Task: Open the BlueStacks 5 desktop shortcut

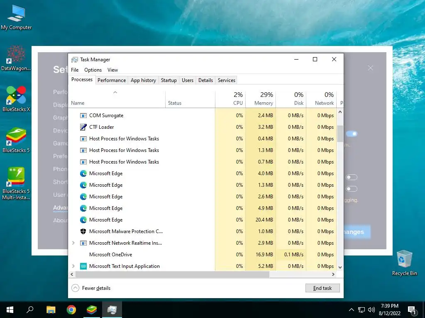Action: click(16, 140)
